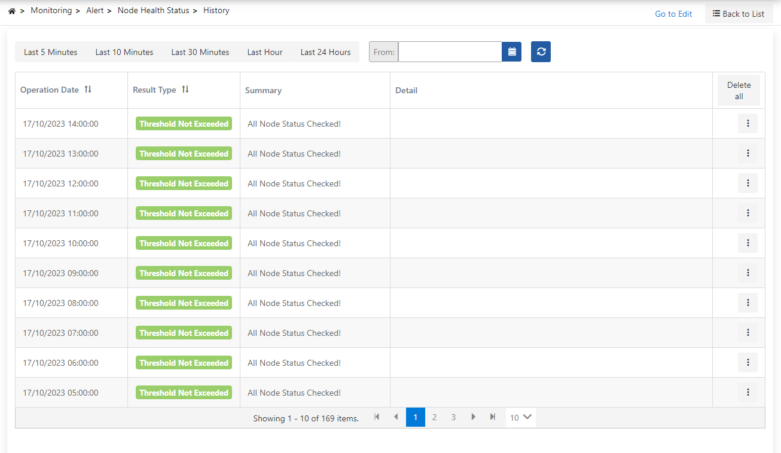Click the refresh history button
Screen dimensions: 781x453
(541, 52)
